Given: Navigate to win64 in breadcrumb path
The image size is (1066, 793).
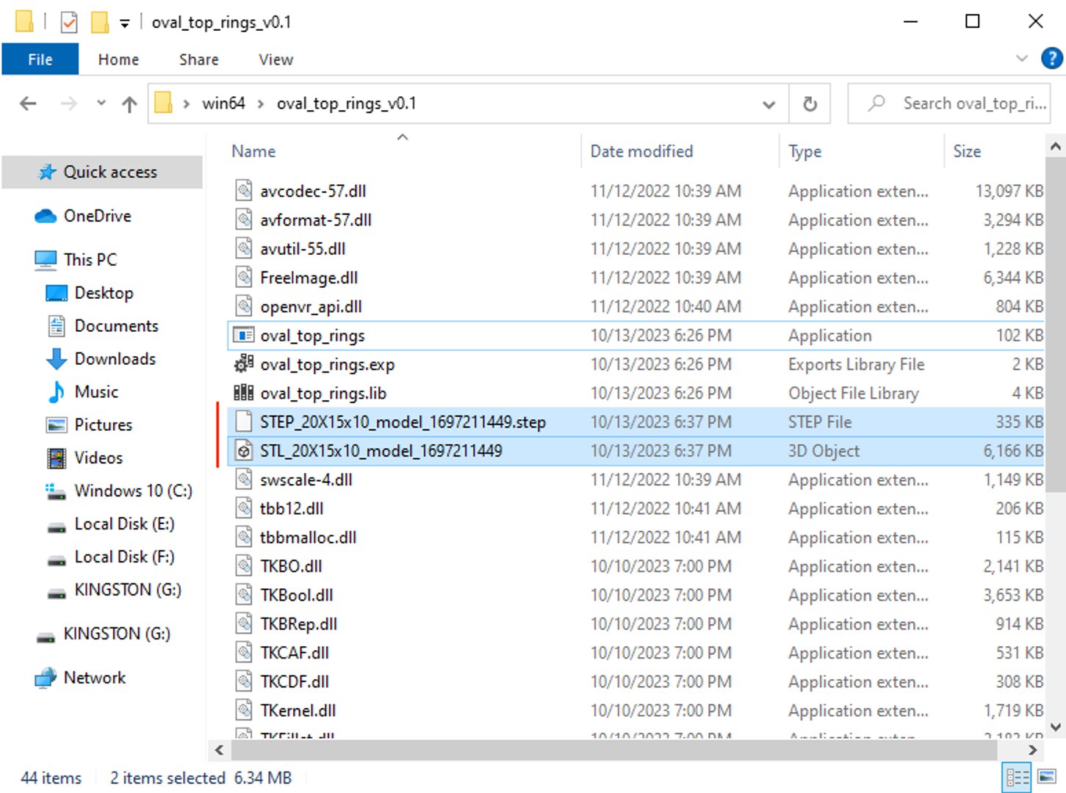Looking at the screenshot, I should coord(223,104).
